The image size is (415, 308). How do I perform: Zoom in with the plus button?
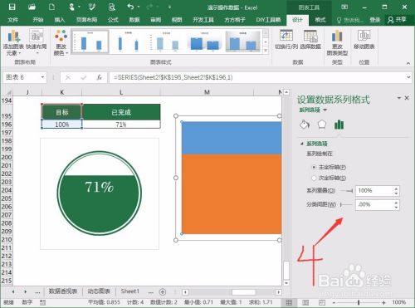(x=383, y=302)
